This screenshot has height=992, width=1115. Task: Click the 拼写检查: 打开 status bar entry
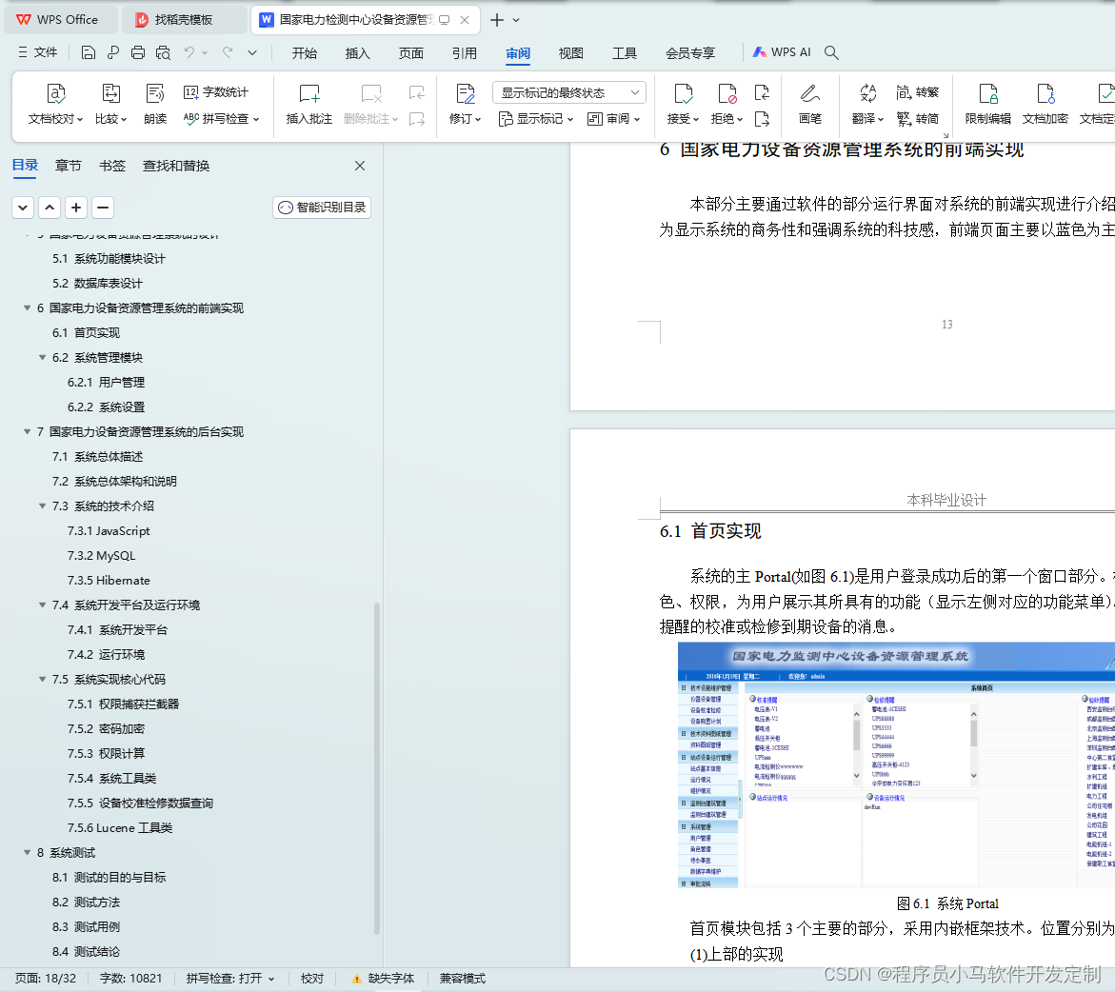coord(230,979)
